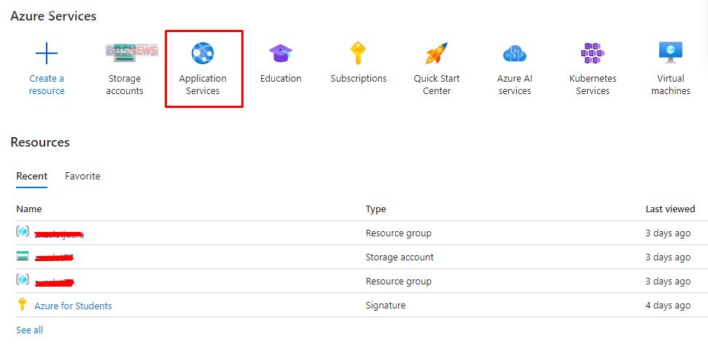Select the Education graduation cap icon
This screenshot has width=708, height=353.
pos(281,53)
